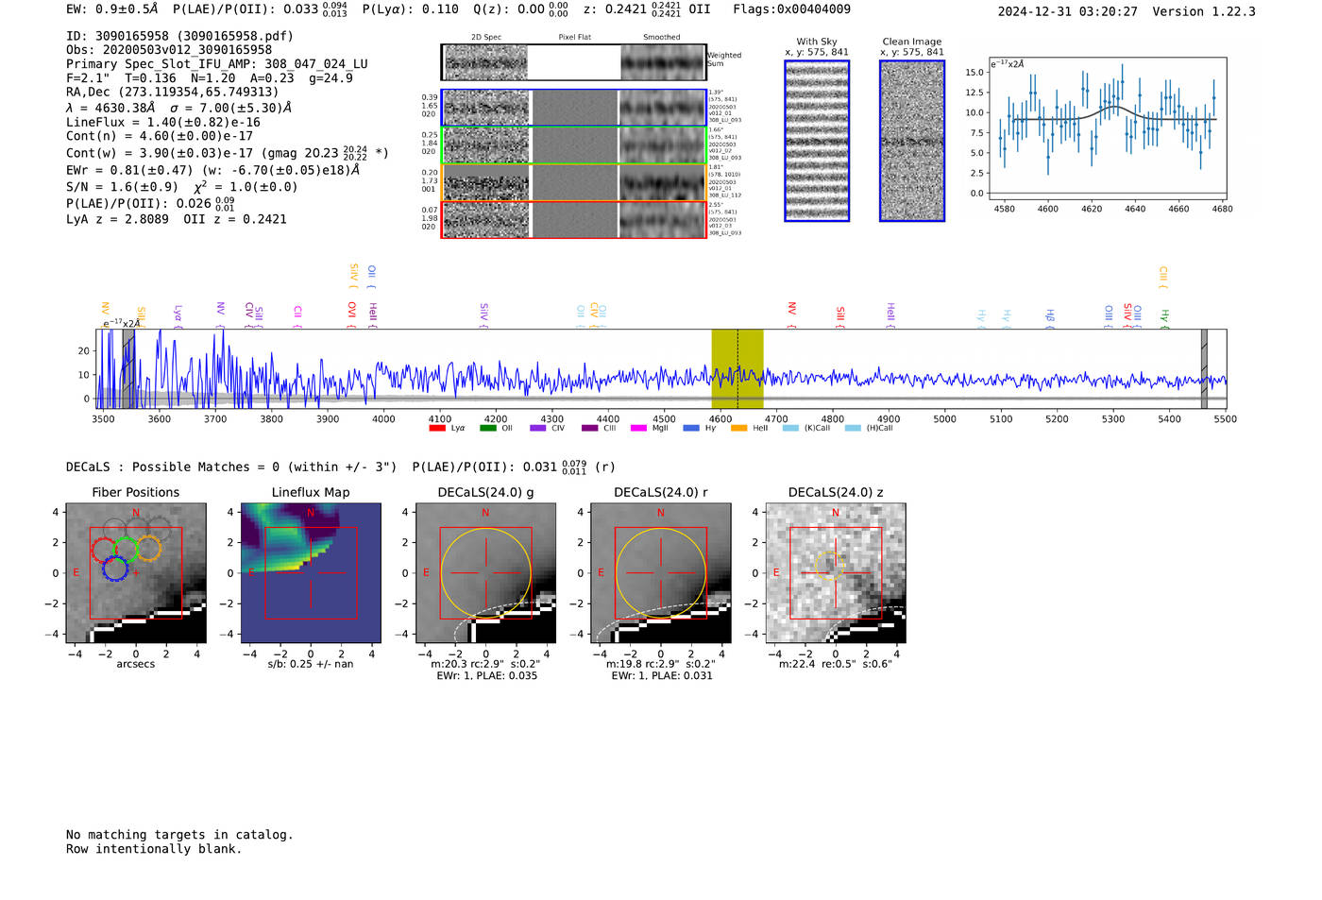
Task: Open the DECaLS(24.0) r image
Action: point(661,572)
